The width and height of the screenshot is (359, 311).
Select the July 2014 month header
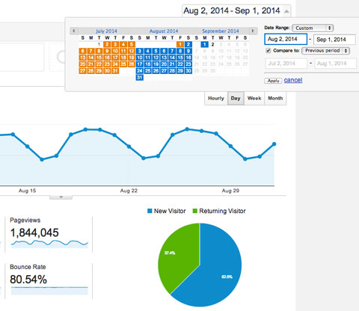click(106, 31)
